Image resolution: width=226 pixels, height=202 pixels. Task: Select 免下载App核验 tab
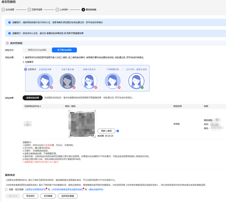(x=64, y=50)
